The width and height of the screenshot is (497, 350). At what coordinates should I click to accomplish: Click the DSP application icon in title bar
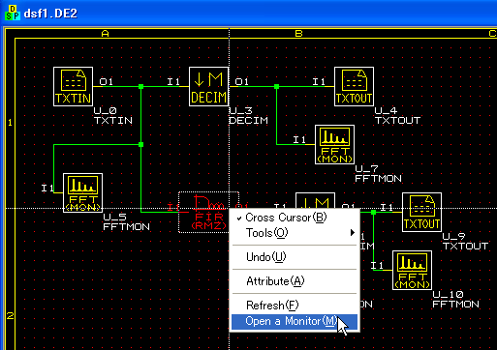click(x=13, y=13)
